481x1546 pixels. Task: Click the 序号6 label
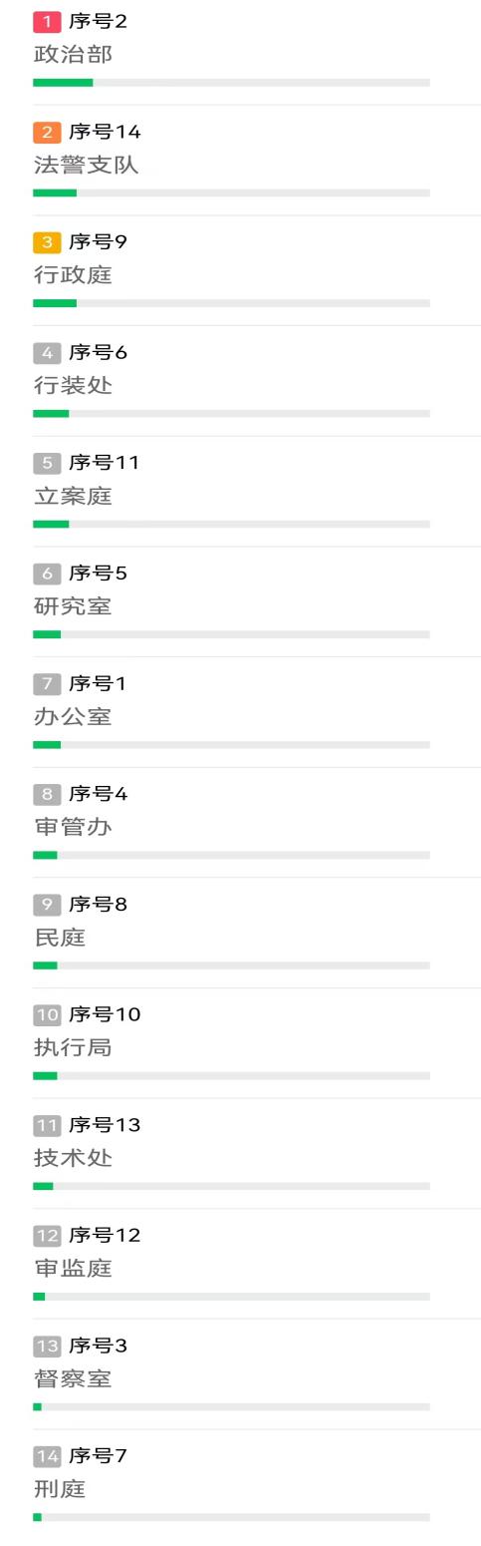(98, 353)
